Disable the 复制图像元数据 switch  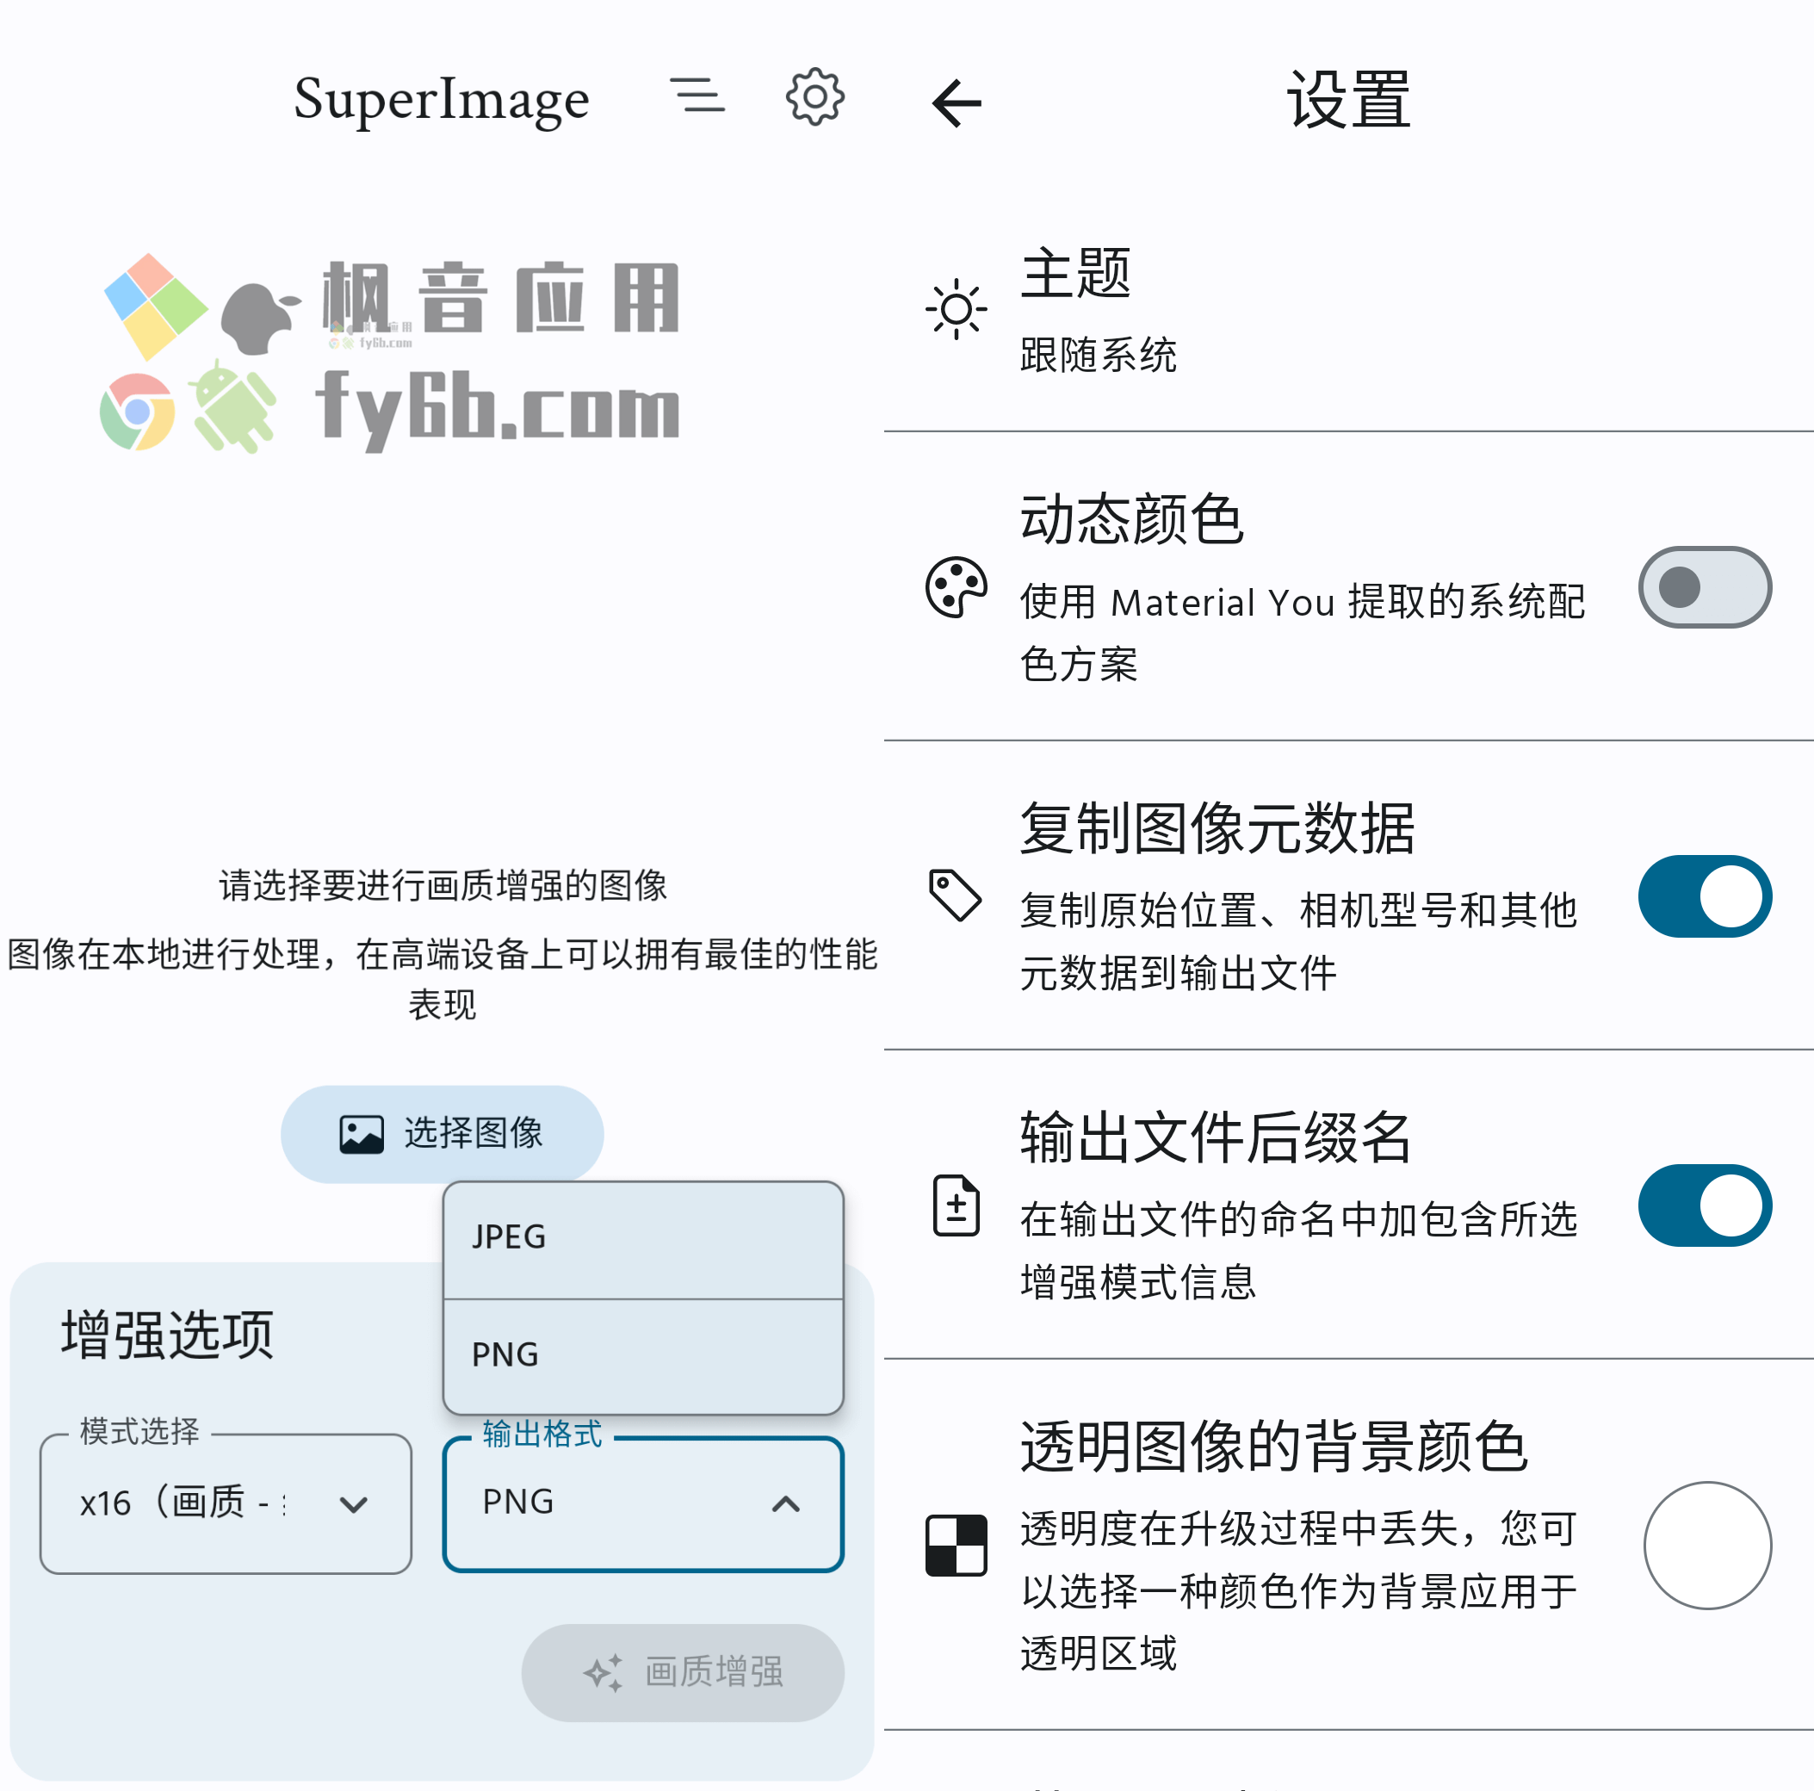1704,896
